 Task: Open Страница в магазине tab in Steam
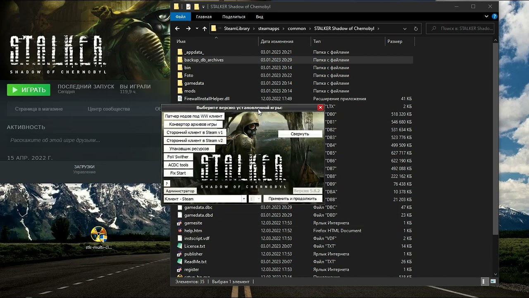pos(39,109)
